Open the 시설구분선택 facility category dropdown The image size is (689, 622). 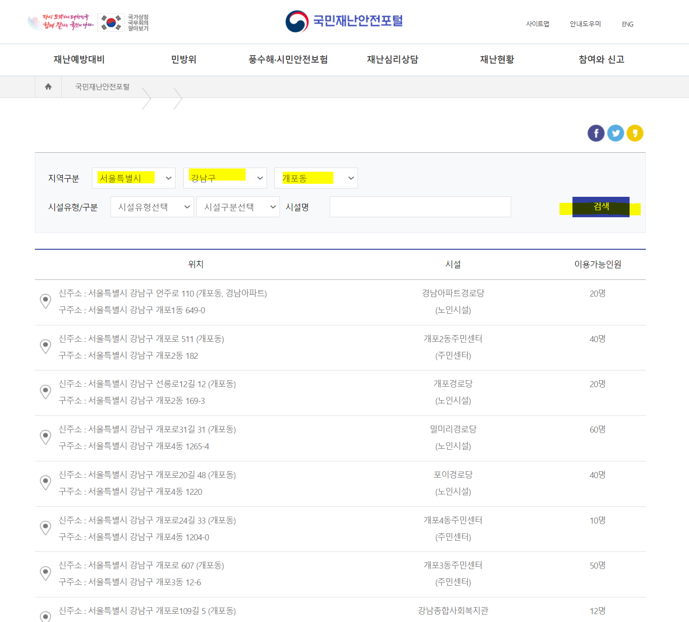click(x=238, y=207)
